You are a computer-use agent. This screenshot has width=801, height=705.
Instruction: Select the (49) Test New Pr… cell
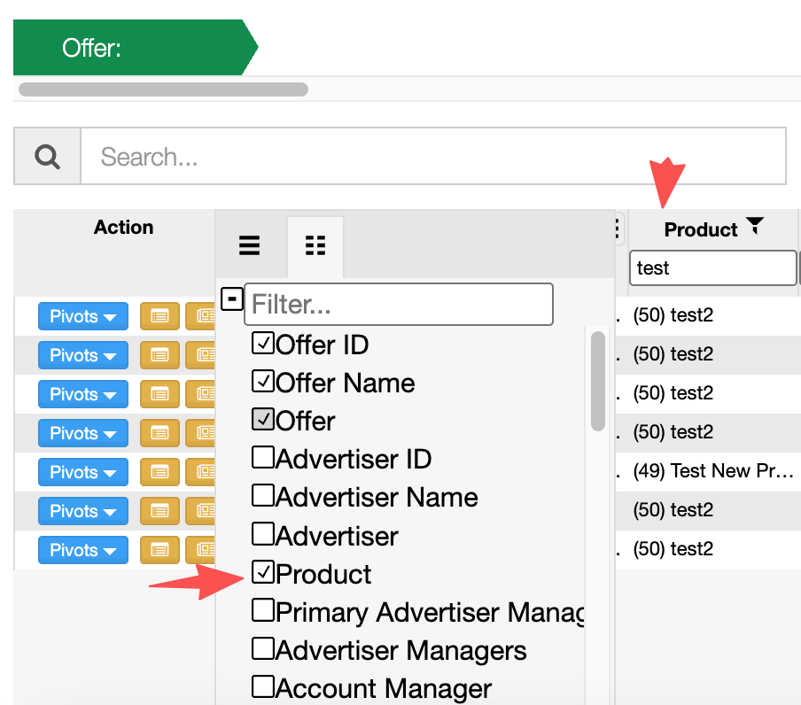click(x=713, y=470)
